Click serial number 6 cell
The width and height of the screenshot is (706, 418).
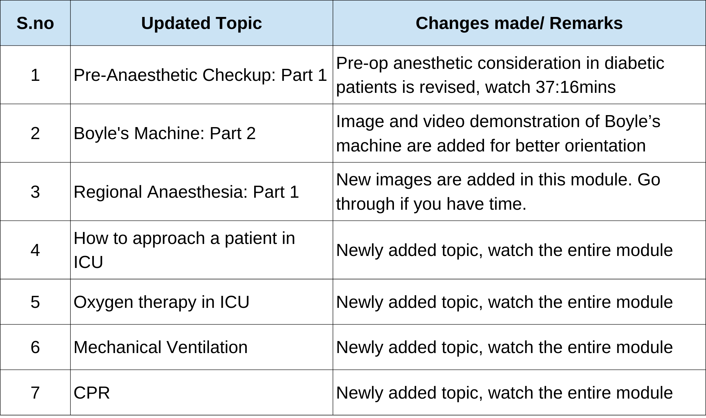(x=35, y=347)
